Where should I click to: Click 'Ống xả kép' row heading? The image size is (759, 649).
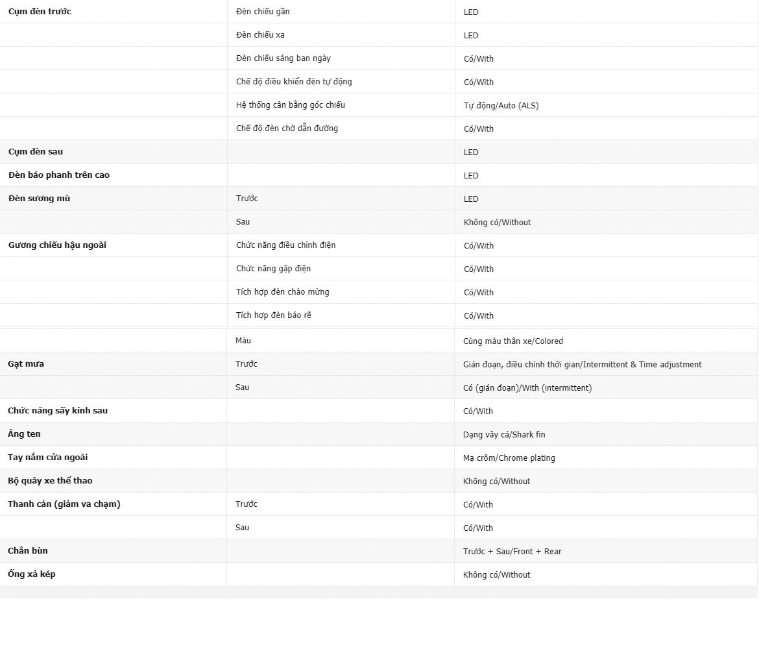pos(31,574)
